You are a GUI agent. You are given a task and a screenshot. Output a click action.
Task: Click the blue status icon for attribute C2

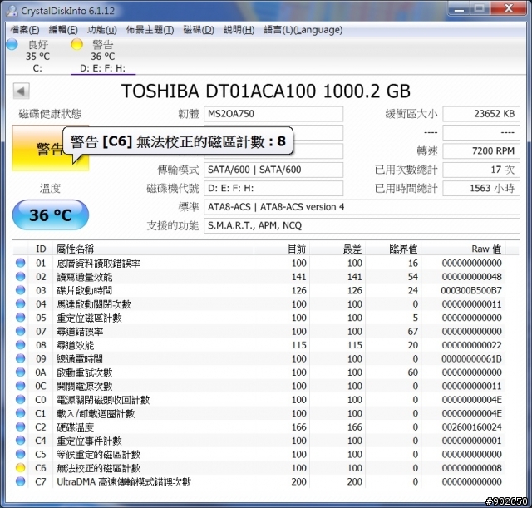[x=20, y=427]
